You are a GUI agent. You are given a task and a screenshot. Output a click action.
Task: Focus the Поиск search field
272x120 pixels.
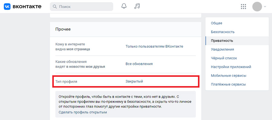click(82, 7)
